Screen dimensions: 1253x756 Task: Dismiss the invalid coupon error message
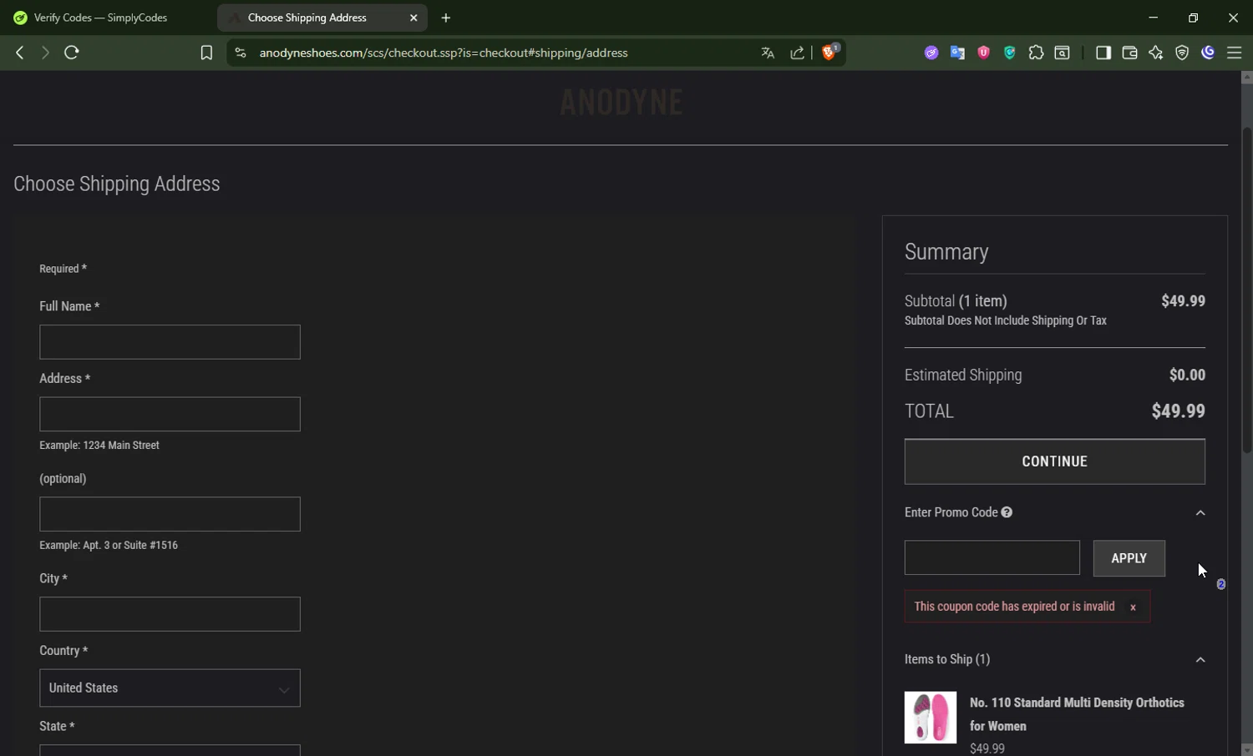(x=1133, y=607)
